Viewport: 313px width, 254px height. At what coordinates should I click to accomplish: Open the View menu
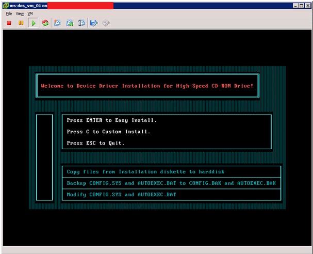20,13
